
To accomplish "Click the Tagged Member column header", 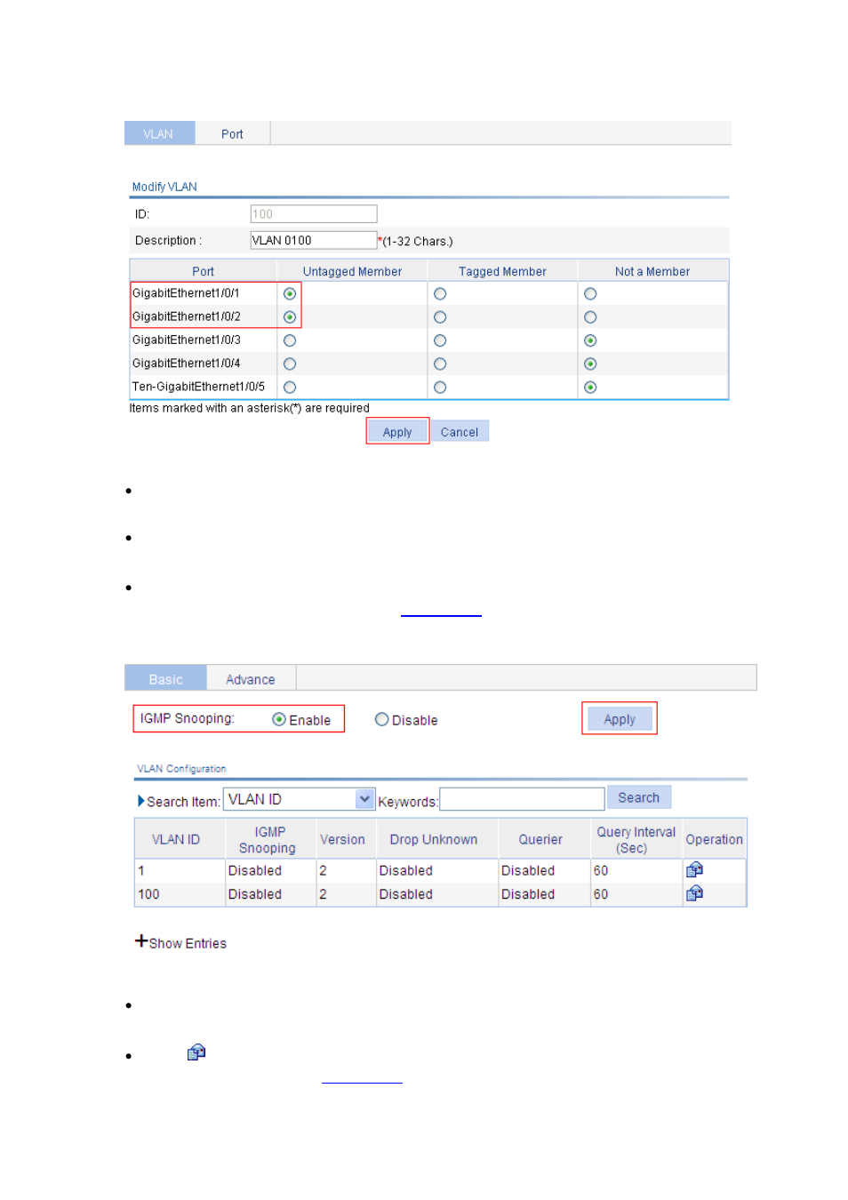I will [x=502, y=271].
